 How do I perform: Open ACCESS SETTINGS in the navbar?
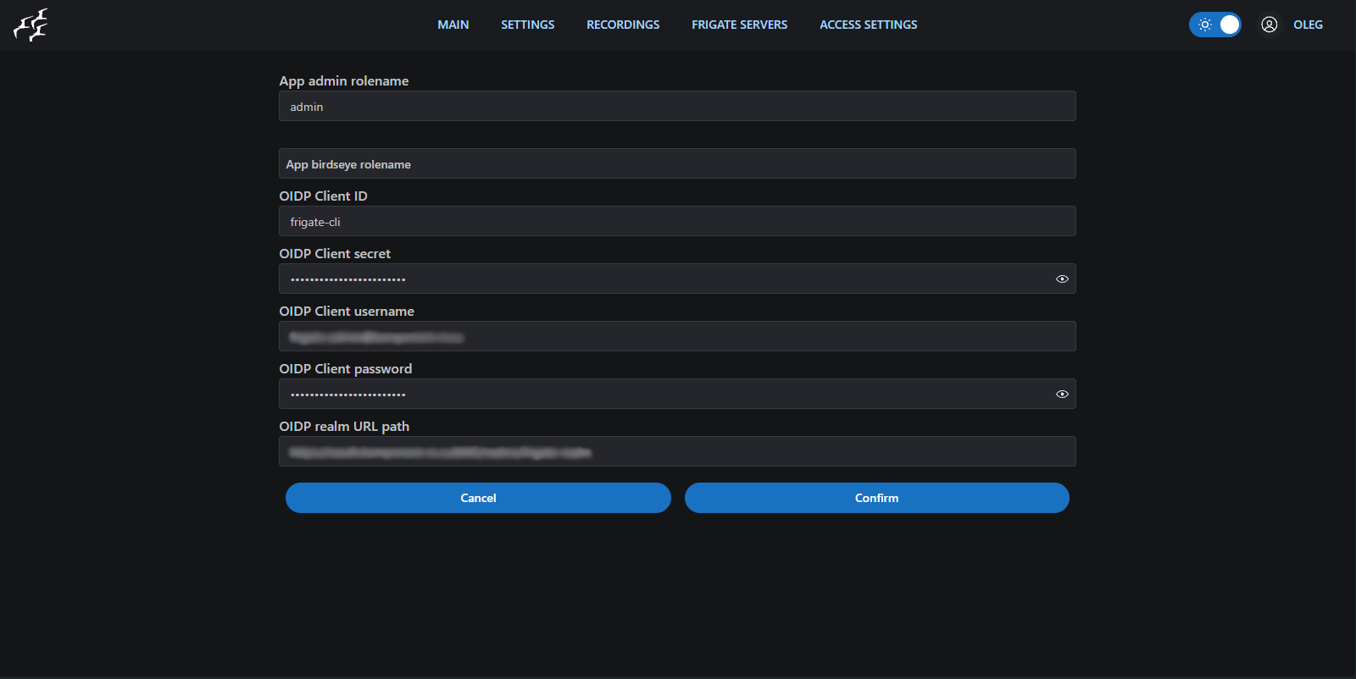point(868,25)
